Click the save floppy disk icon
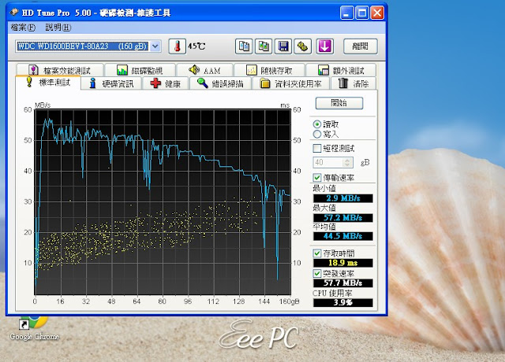505x362 pixels. coord(284,46)
